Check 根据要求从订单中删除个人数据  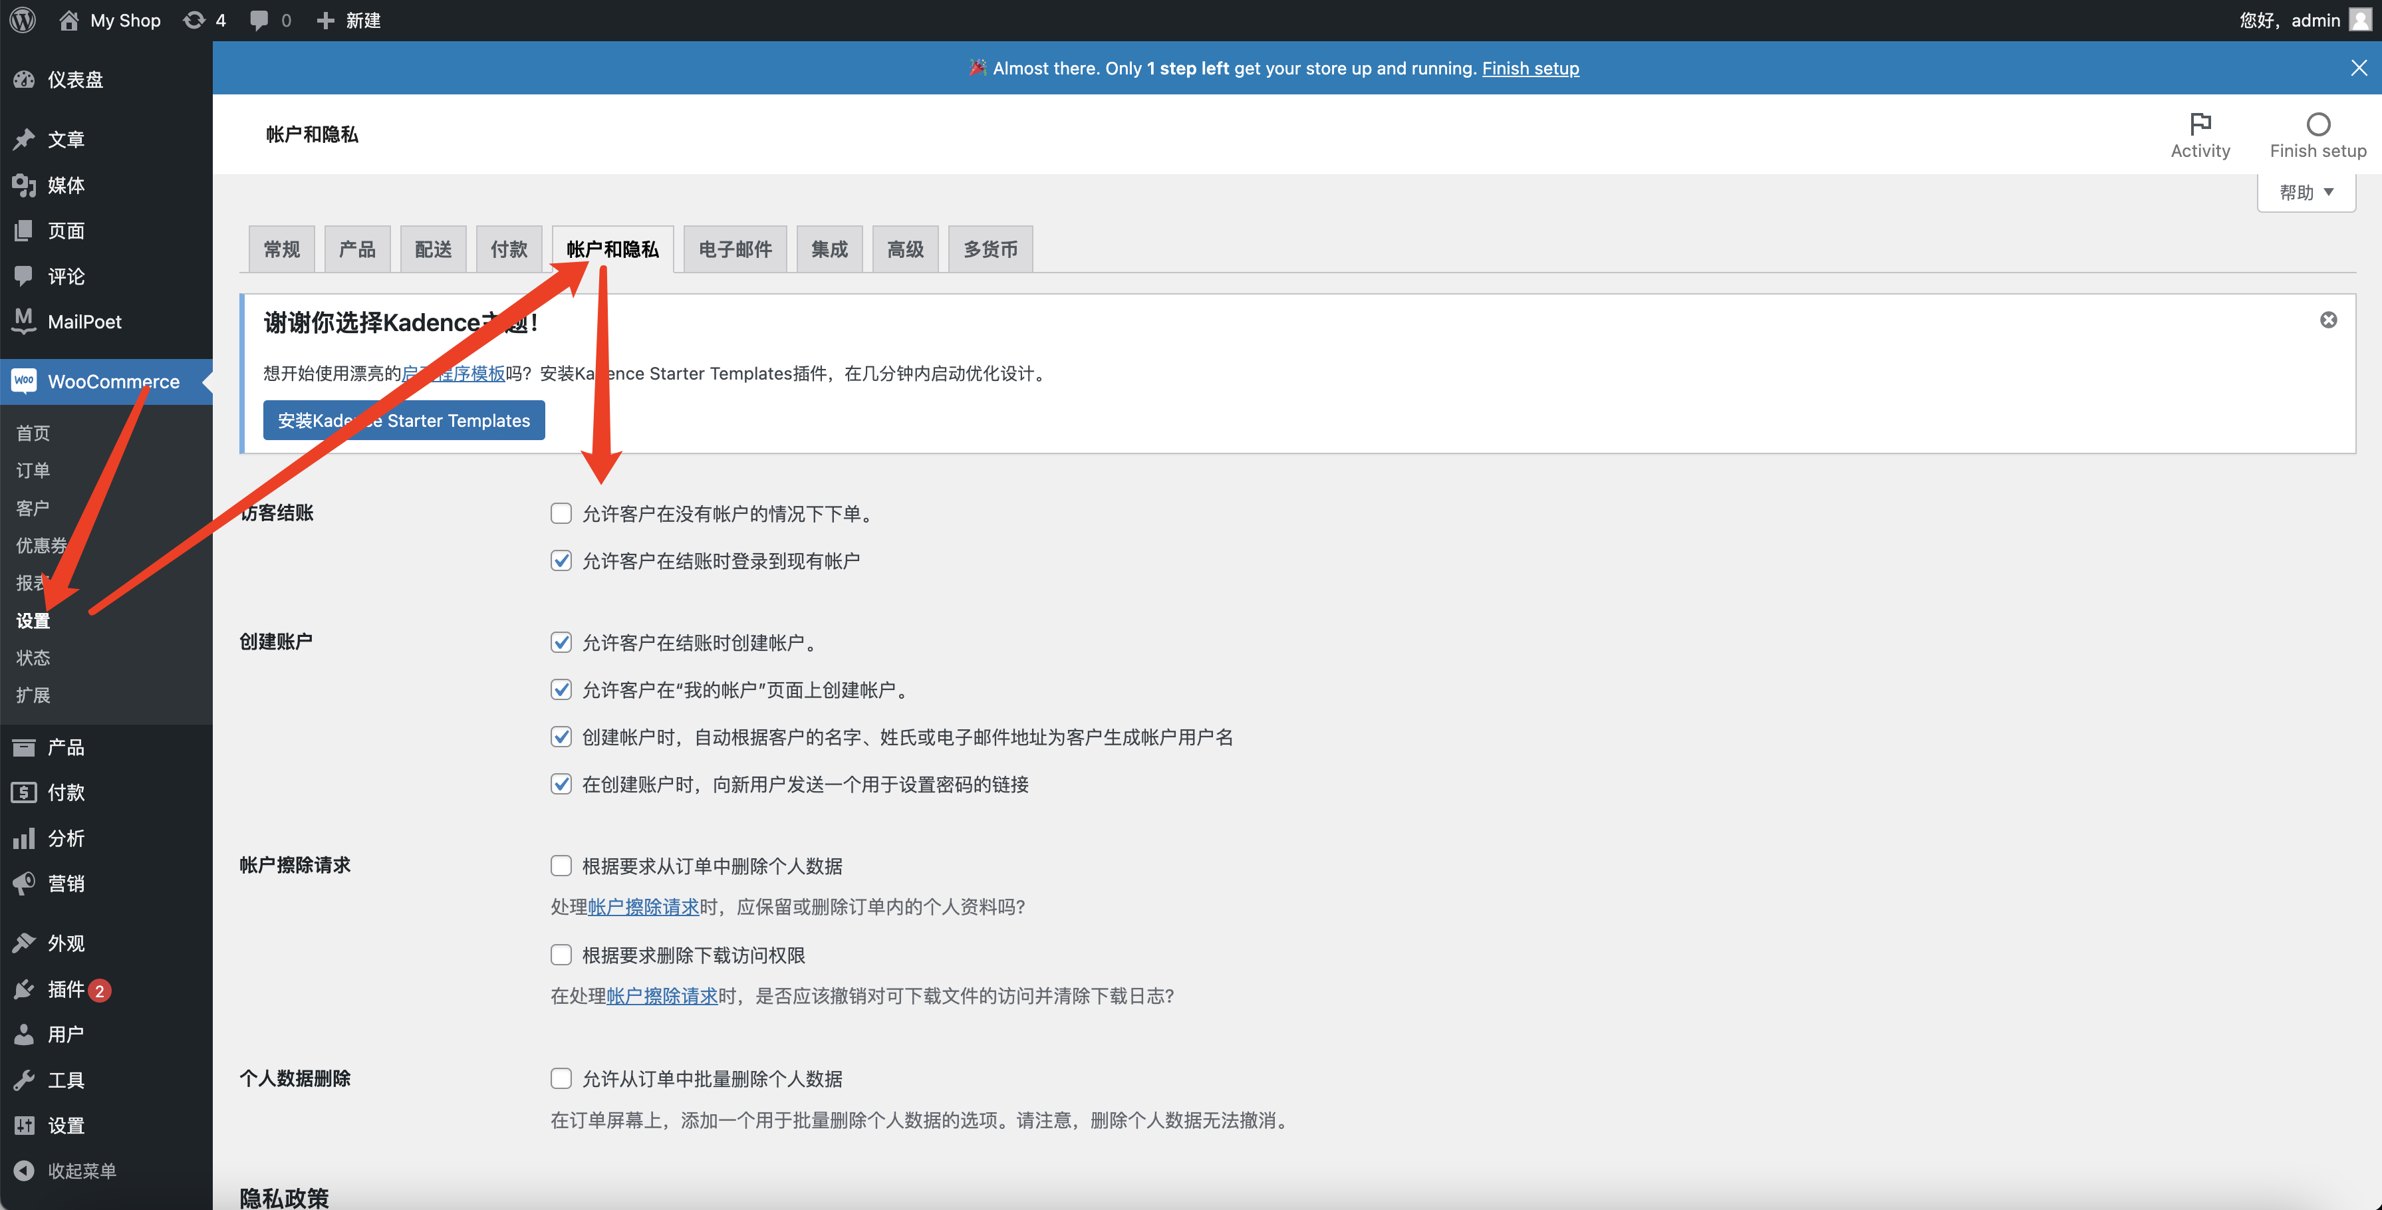click(x=561, y=865)
